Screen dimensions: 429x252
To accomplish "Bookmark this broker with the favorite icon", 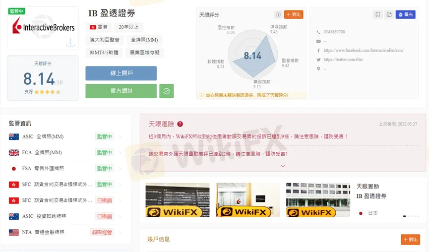I will coord(378,14).
